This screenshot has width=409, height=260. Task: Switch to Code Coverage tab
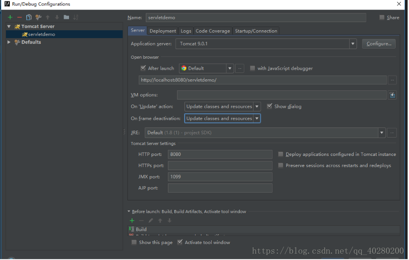213,31
